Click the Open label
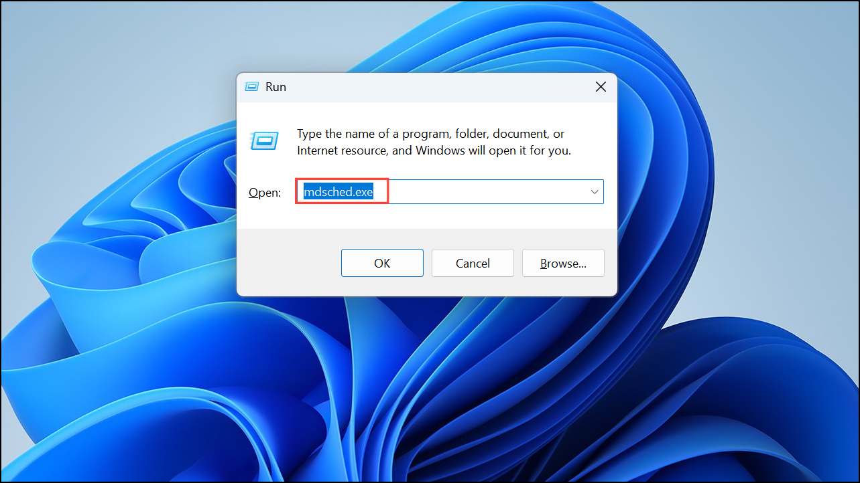The height and width of the screenshot is (483, 860). point(265,192)
